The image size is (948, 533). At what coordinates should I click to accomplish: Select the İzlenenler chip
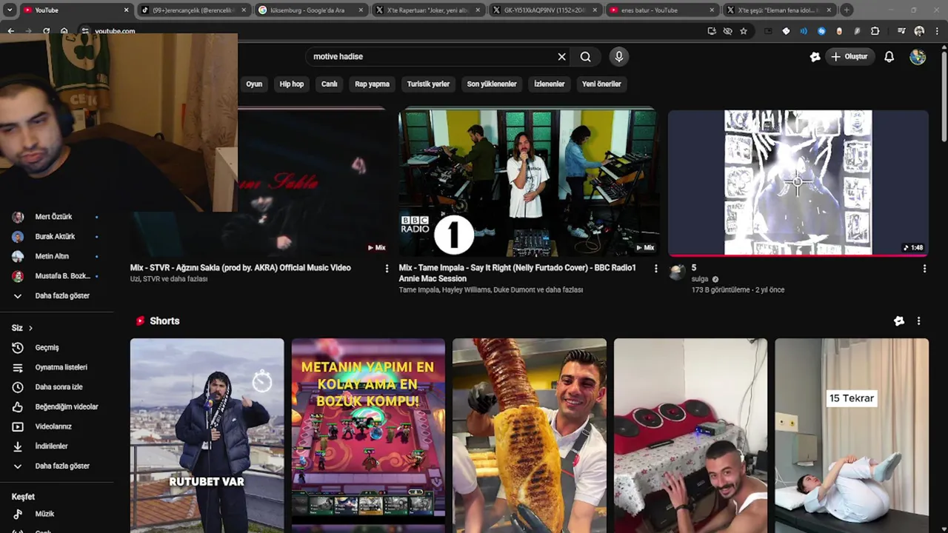(550, 84)
